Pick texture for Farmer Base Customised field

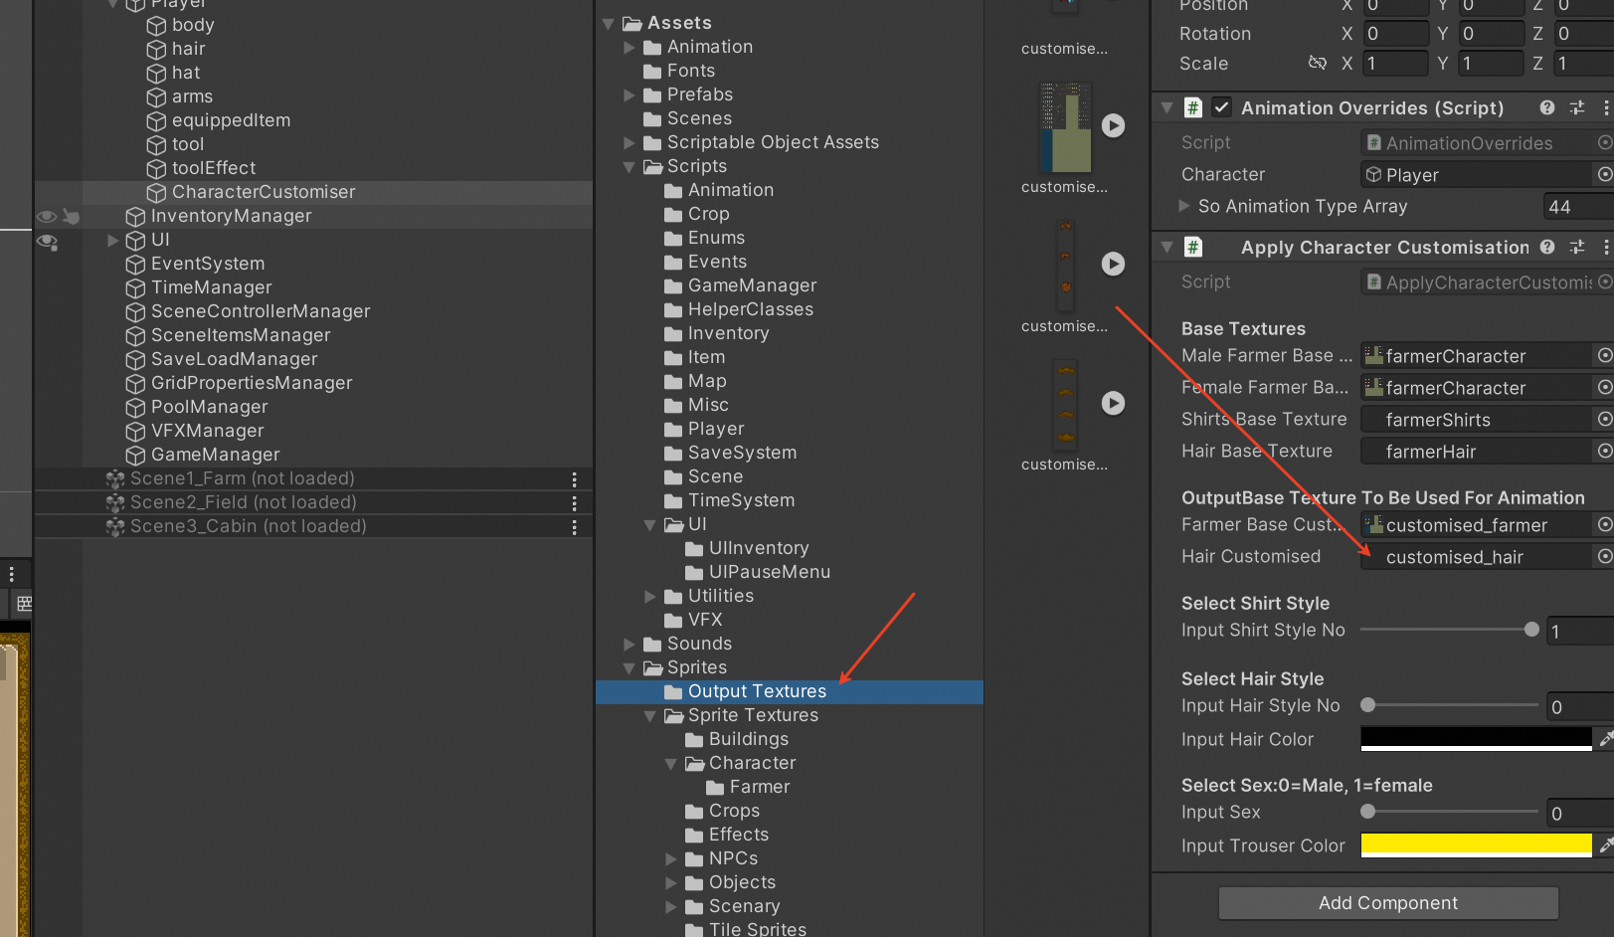pyautogui.click(x=1604, y=524)
